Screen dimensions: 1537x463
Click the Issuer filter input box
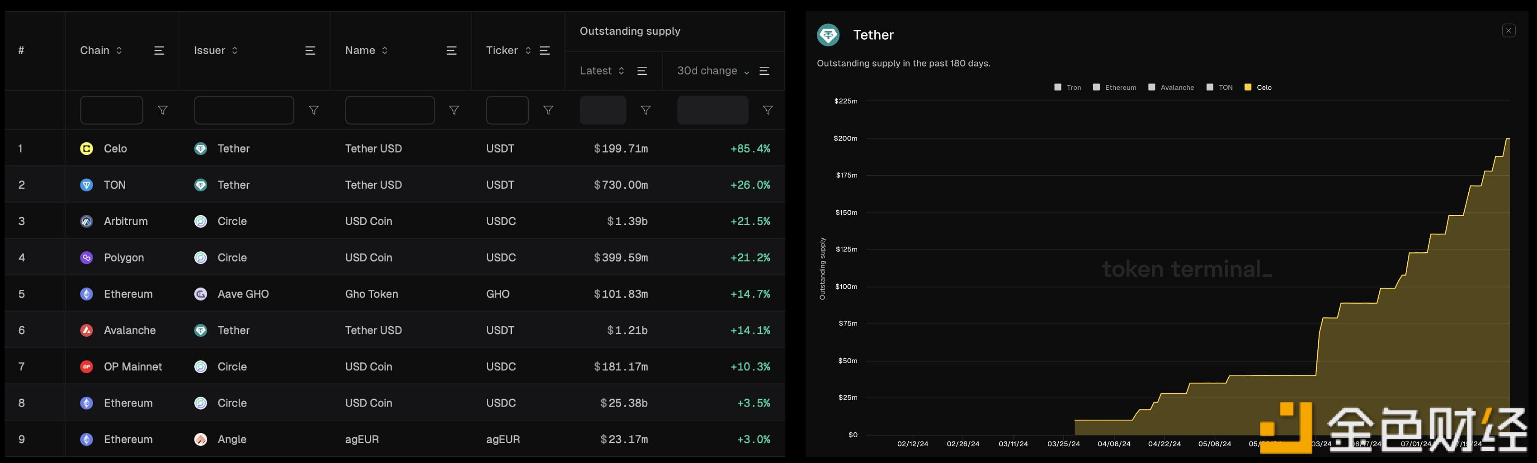coord(244,110)
